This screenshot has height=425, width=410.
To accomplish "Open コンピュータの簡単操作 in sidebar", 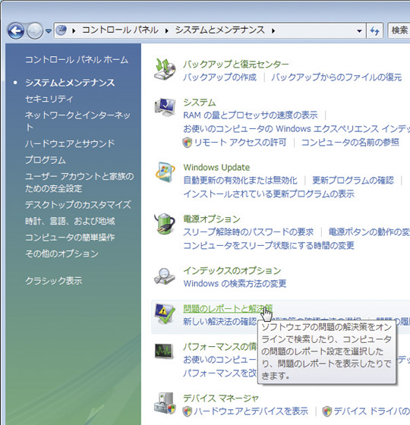I will 70,238.
